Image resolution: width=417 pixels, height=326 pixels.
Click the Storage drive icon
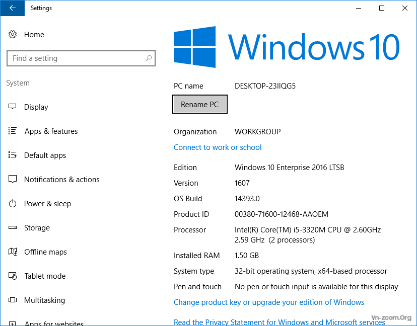click(x=13, y=228)
